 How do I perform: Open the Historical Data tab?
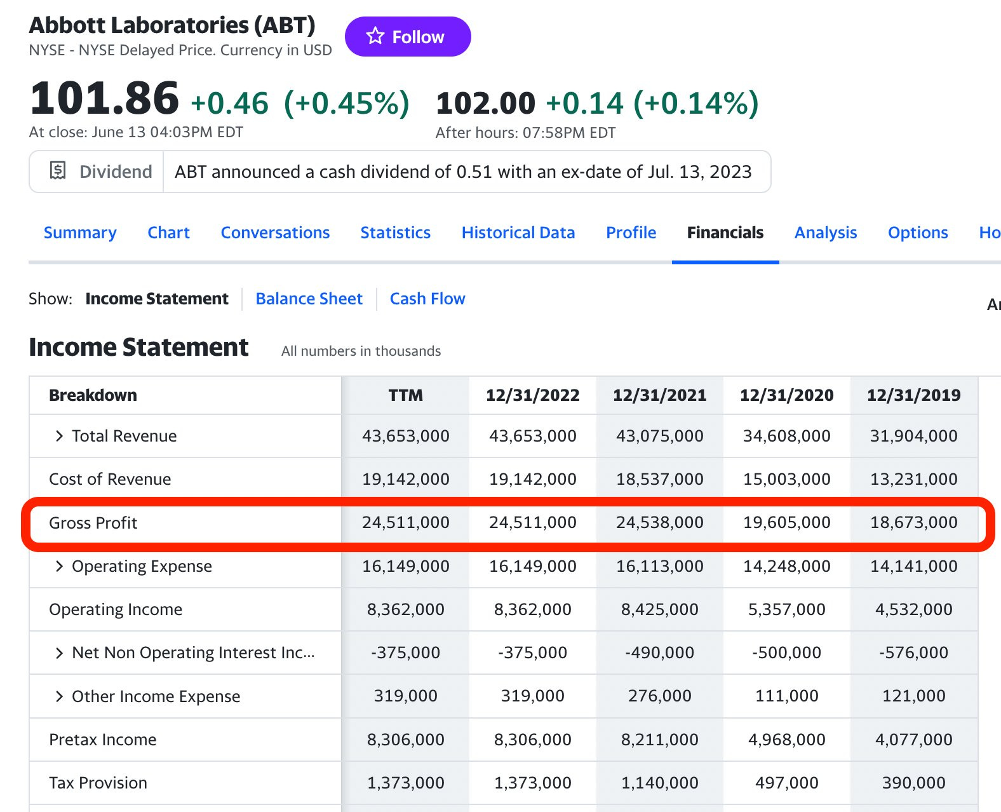tap(518, 233)
